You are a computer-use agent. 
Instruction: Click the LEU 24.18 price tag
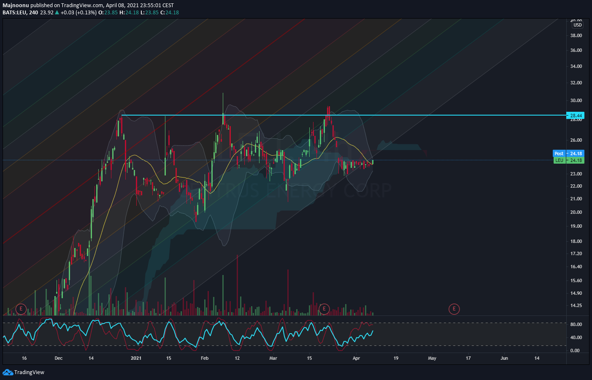[x=569, y=160]
